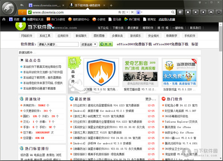Click the 软件搜索 keyword input field
The width and height of the screenshot is (223, 161).
pos(58,45)
